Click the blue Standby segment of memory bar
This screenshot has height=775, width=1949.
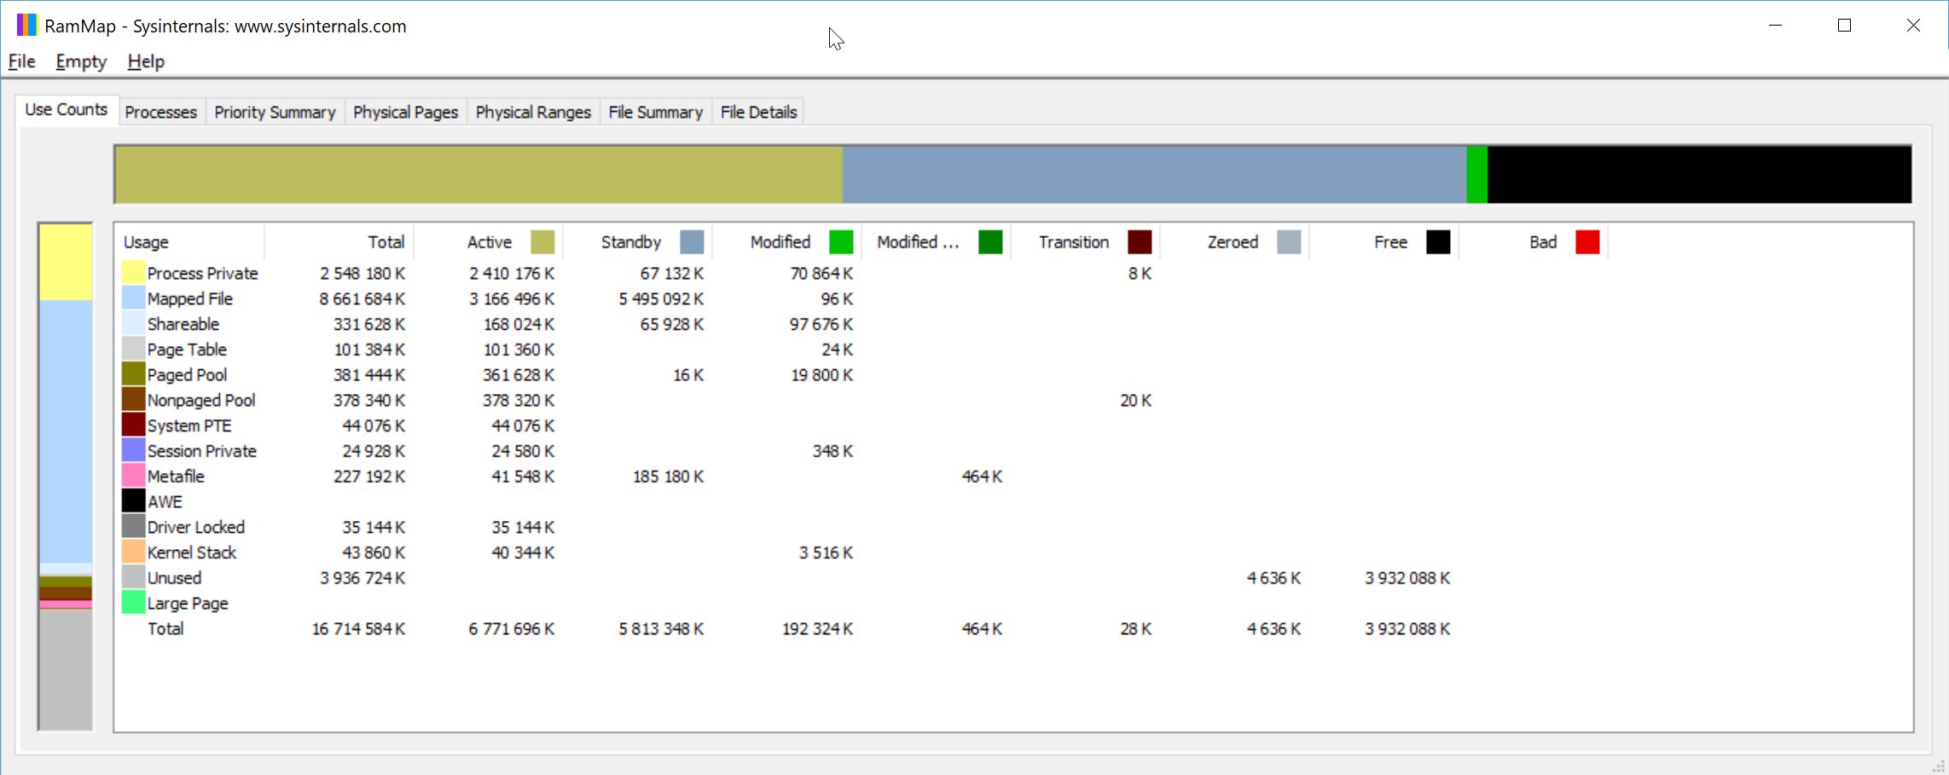(1155, 174)
